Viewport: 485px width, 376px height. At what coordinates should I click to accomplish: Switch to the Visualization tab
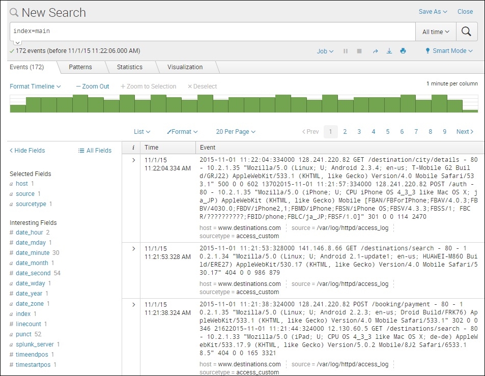(x=185, y=67)
